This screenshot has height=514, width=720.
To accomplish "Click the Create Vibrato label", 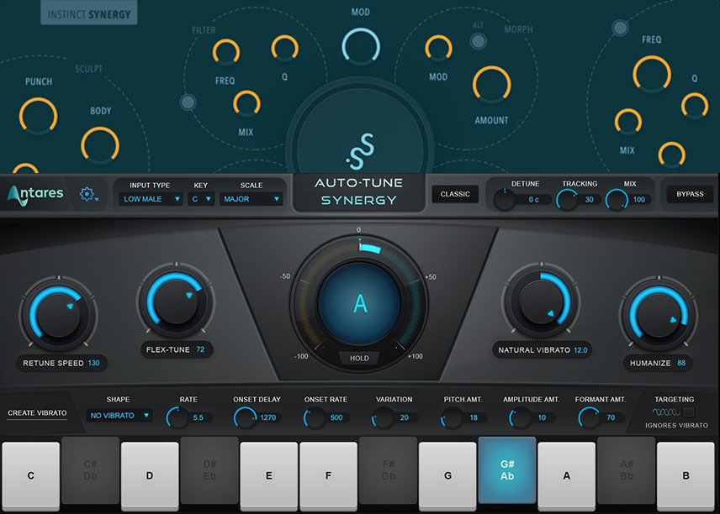I will pyautogui.click(x=37, y=413).
